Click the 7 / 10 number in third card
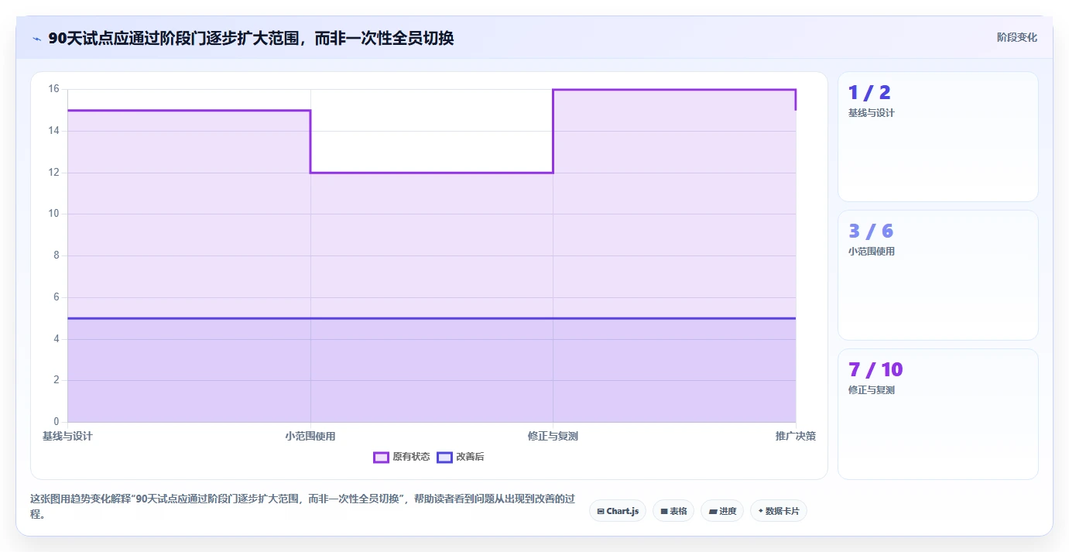The image size is (1069, 552). 875,369
